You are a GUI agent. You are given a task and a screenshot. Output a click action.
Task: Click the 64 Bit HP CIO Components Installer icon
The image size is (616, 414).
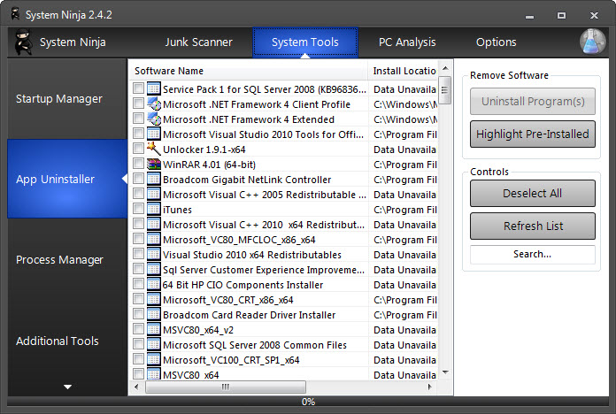pos(153,285)
